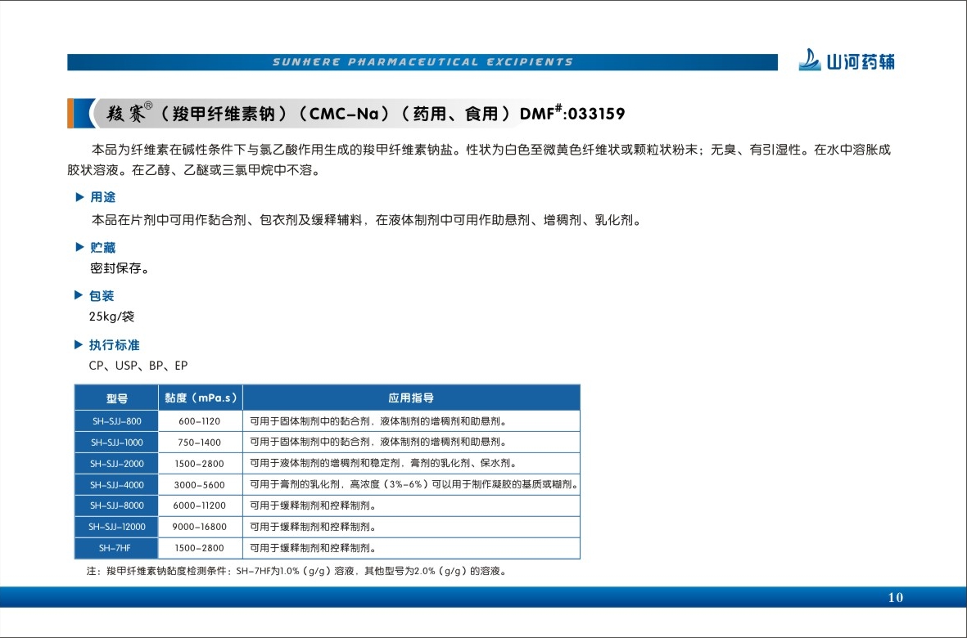Click the description paragraph starting 本品为纤维素
Viewport: 967px width, 638px height.
479,159
